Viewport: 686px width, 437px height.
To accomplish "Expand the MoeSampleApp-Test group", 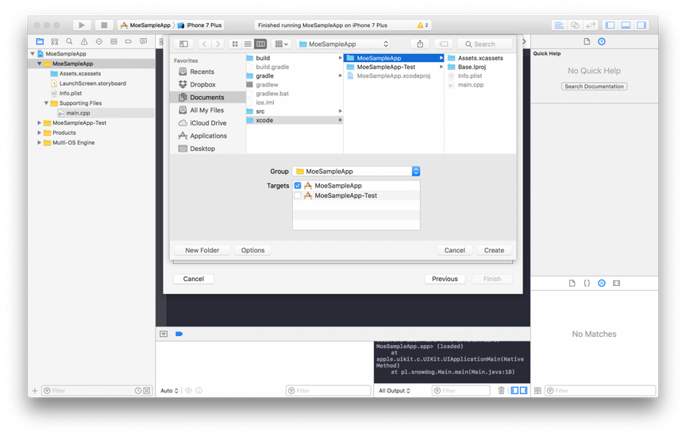I will (40, 123).
